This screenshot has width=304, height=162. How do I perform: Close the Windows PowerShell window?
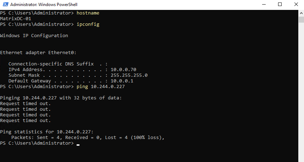click(x=296, y=5)
